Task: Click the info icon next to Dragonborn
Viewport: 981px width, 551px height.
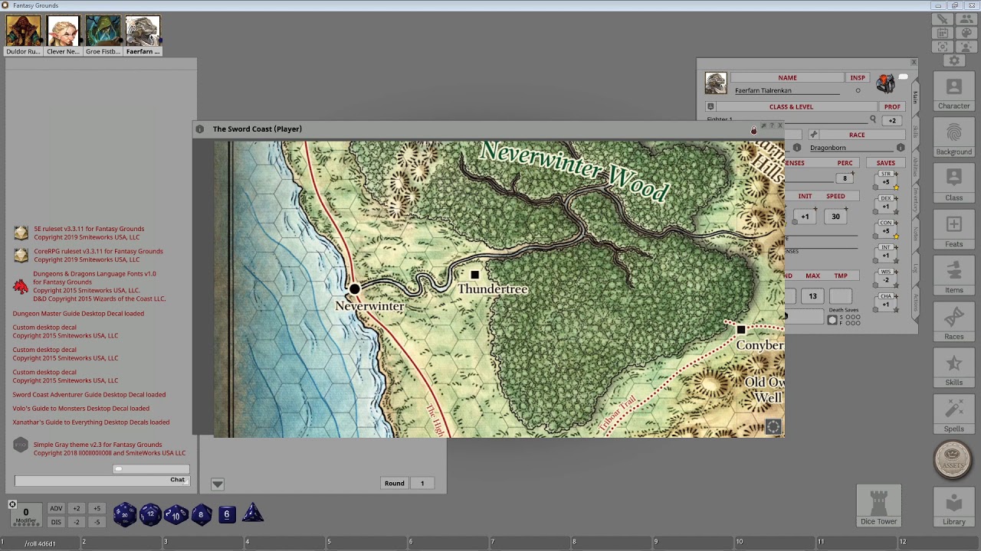Action: [x=901, y=148]
